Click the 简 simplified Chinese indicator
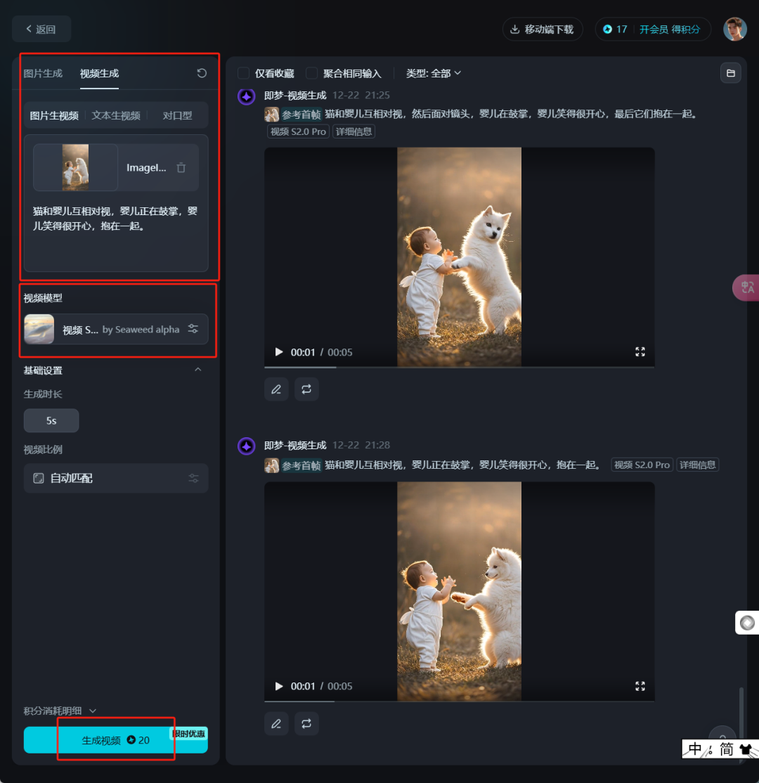 [727, 749]
